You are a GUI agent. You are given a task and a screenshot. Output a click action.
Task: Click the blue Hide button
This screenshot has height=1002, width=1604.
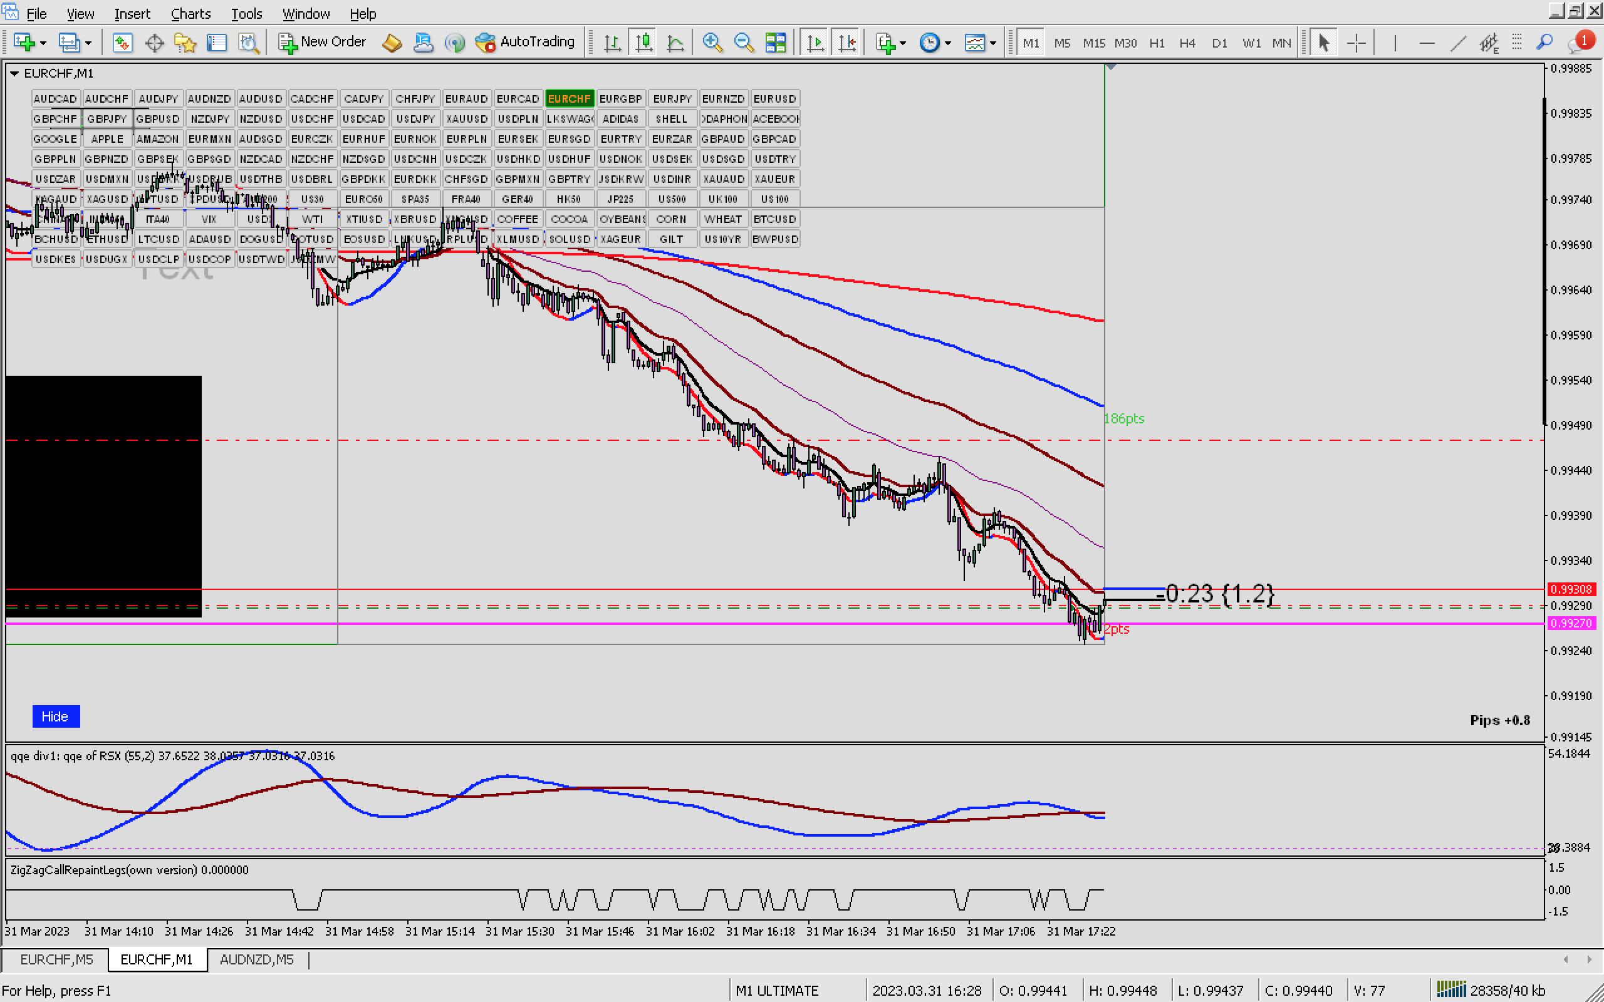tap(55, 716)
